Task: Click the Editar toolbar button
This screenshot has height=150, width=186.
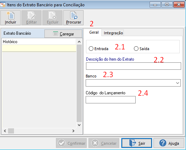Action: point(31,18)
